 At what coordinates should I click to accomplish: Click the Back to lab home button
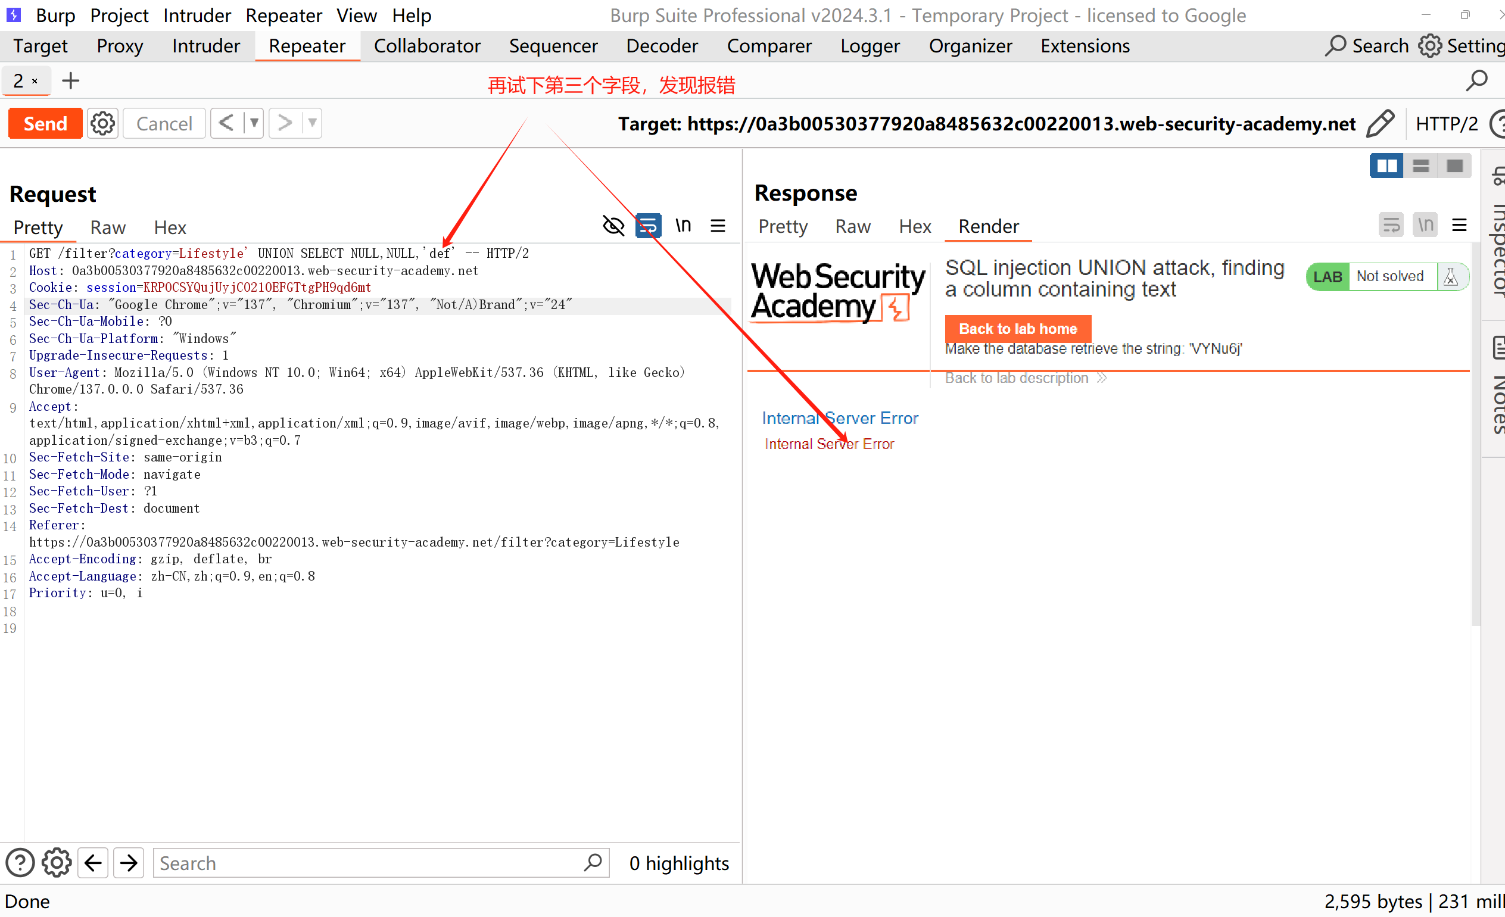pyautogui.click(x=1018, y=329)
